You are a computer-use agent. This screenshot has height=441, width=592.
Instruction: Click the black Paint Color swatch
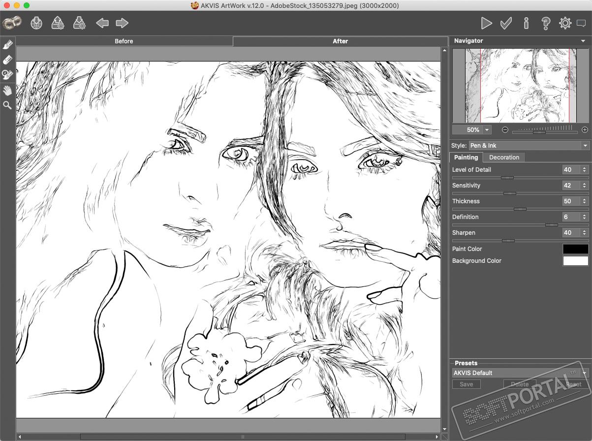(x=575, y=249)
